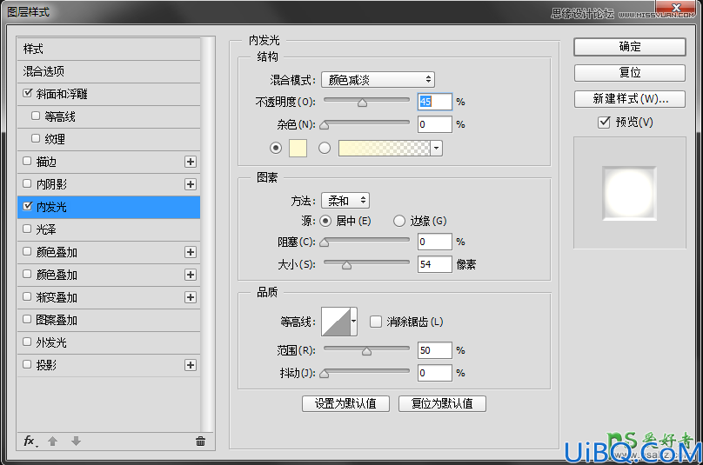Click 新建样式(W)... button
The height and width of the screenshot is (465, 703).
[629, 98]
